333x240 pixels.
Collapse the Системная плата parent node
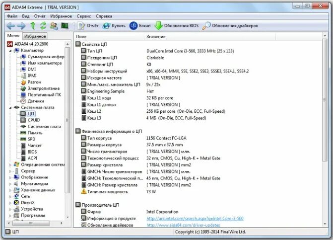(x=10, y=108)
